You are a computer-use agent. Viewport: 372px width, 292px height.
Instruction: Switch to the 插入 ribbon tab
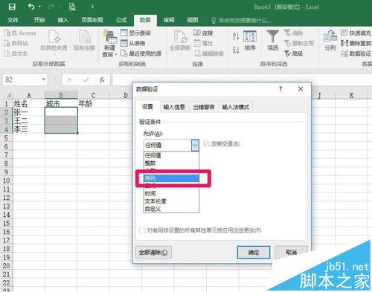coord(62,20)
